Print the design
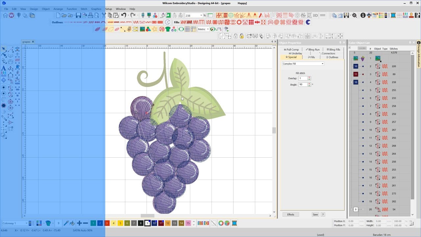421x237 pixels. tap(90, 15)
